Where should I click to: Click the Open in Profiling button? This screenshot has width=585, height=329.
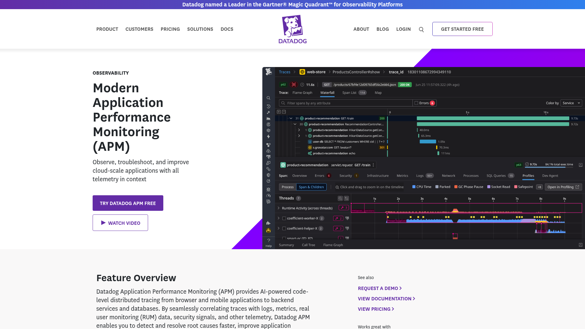tap(563, 187)
